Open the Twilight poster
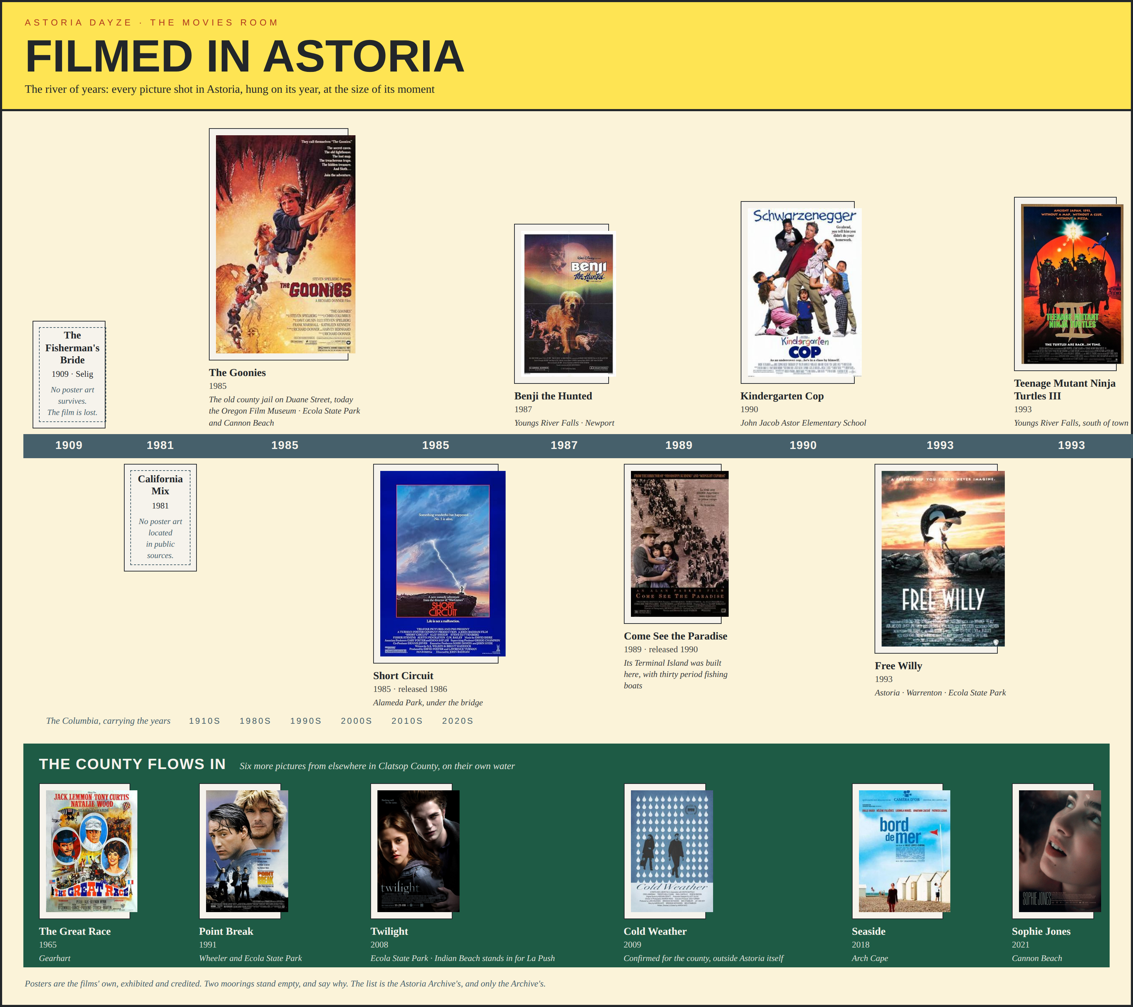This screenshot has width=1133, height=1007. [419, 851]
